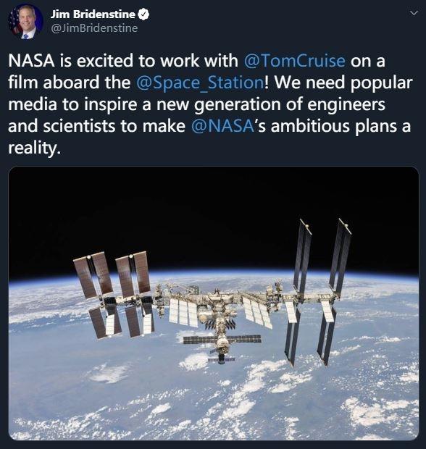Select the Jim Bridenstine display name
Viewport: 426px width, 449px height.
93,14
